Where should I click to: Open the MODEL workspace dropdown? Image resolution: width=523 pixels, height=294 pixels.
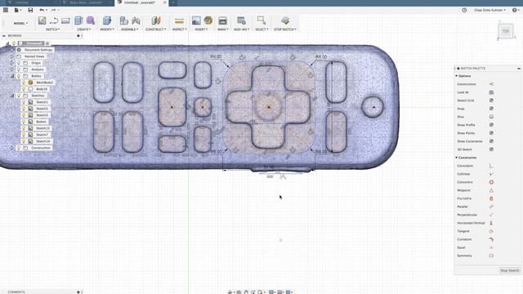point(20,24)
